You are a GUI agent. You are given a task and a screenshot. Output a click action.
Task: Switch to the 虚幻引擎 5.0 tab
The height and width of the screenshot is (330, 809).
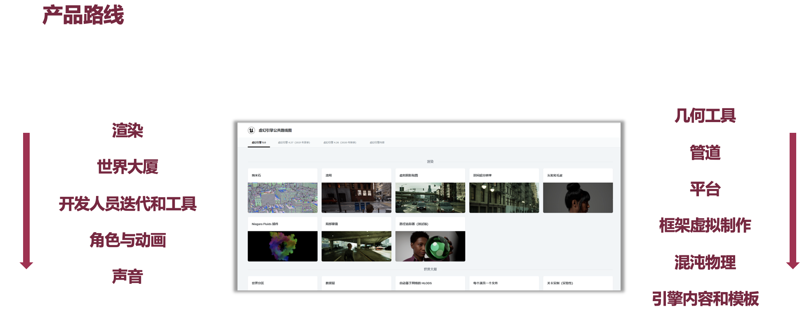pyautogui.click(x=259, y=143)
